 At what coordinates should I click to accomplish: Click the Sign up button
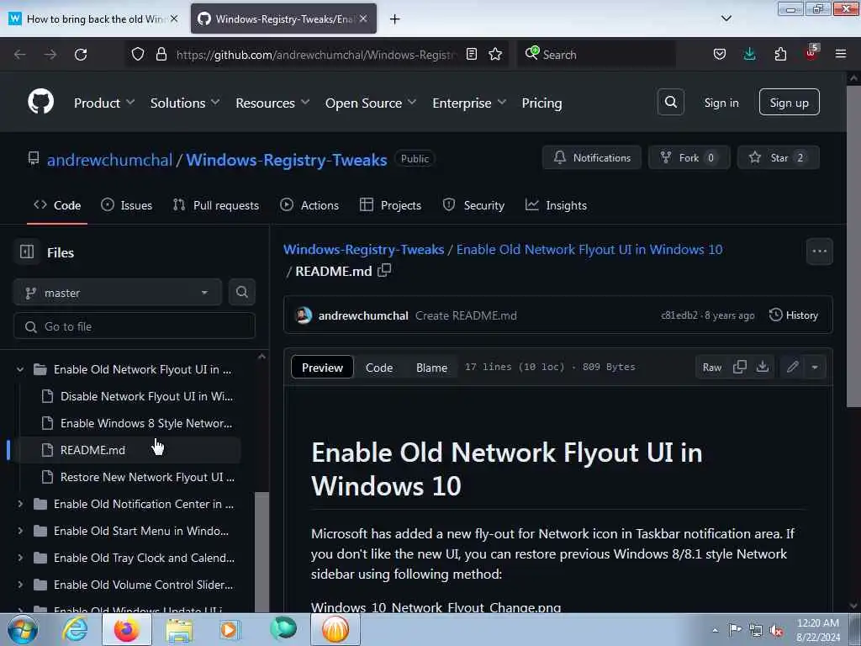point(789,102)
